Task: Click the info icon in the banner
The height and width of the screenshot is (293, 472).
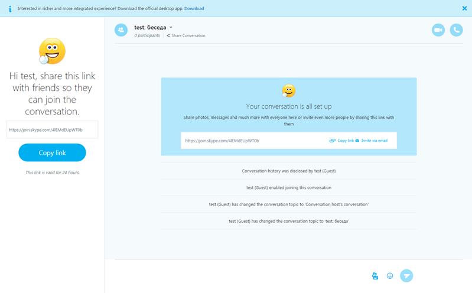Action: point(10,9)
